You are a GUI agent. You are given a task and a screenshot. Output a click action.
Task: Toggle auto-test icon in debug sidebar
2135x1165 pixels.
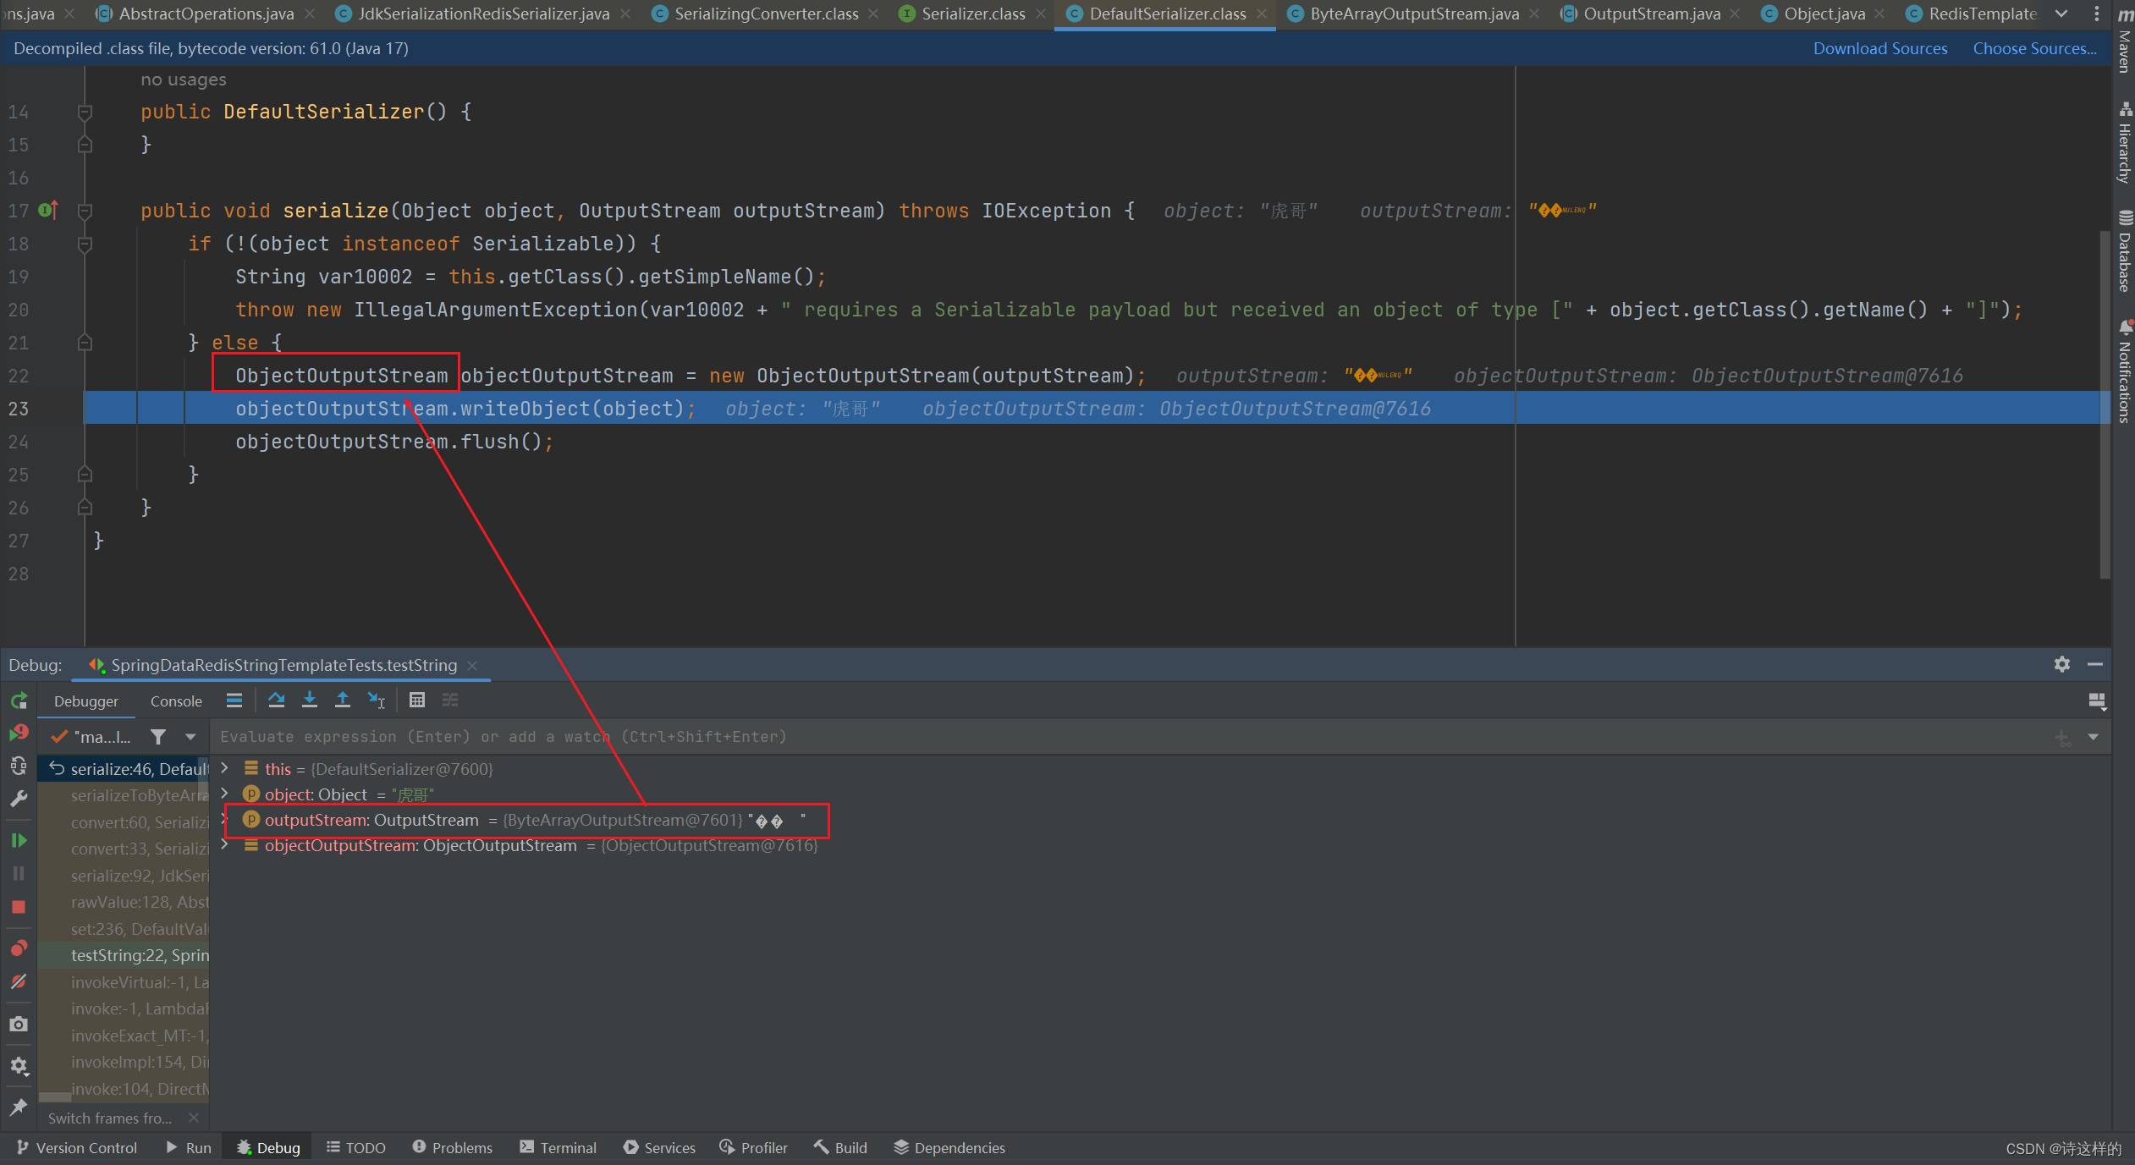[x=19, y=766]
